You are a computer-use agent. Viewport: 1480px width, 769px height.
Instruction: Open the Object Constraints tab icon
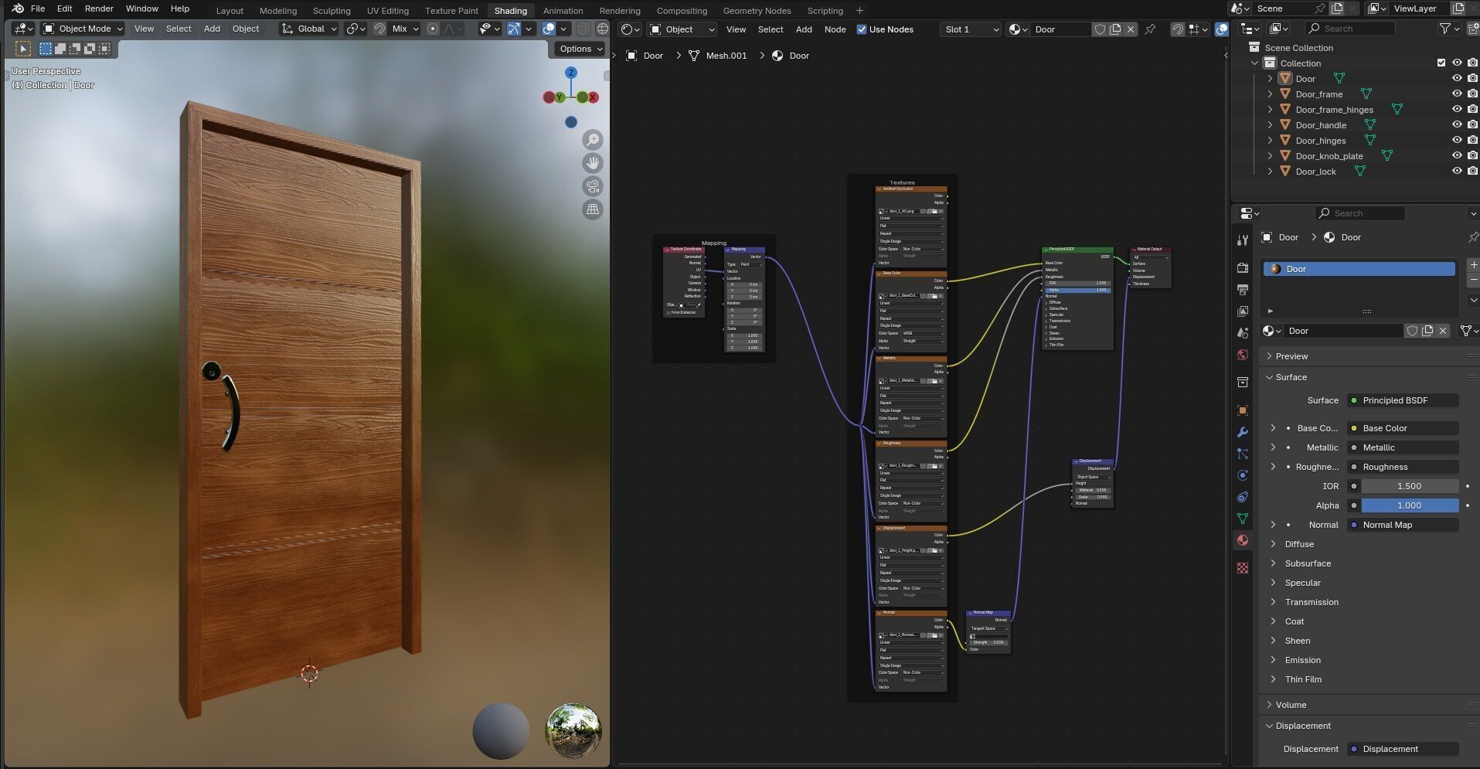(x=1243, y=497)
